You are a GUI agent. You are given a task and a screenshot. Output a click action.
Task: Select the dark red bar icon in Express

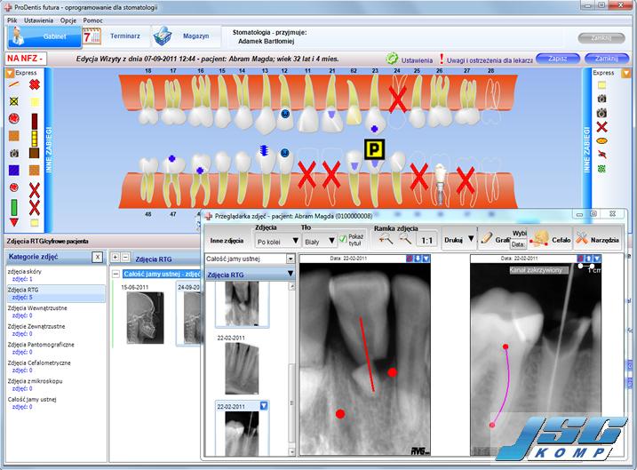34,121
